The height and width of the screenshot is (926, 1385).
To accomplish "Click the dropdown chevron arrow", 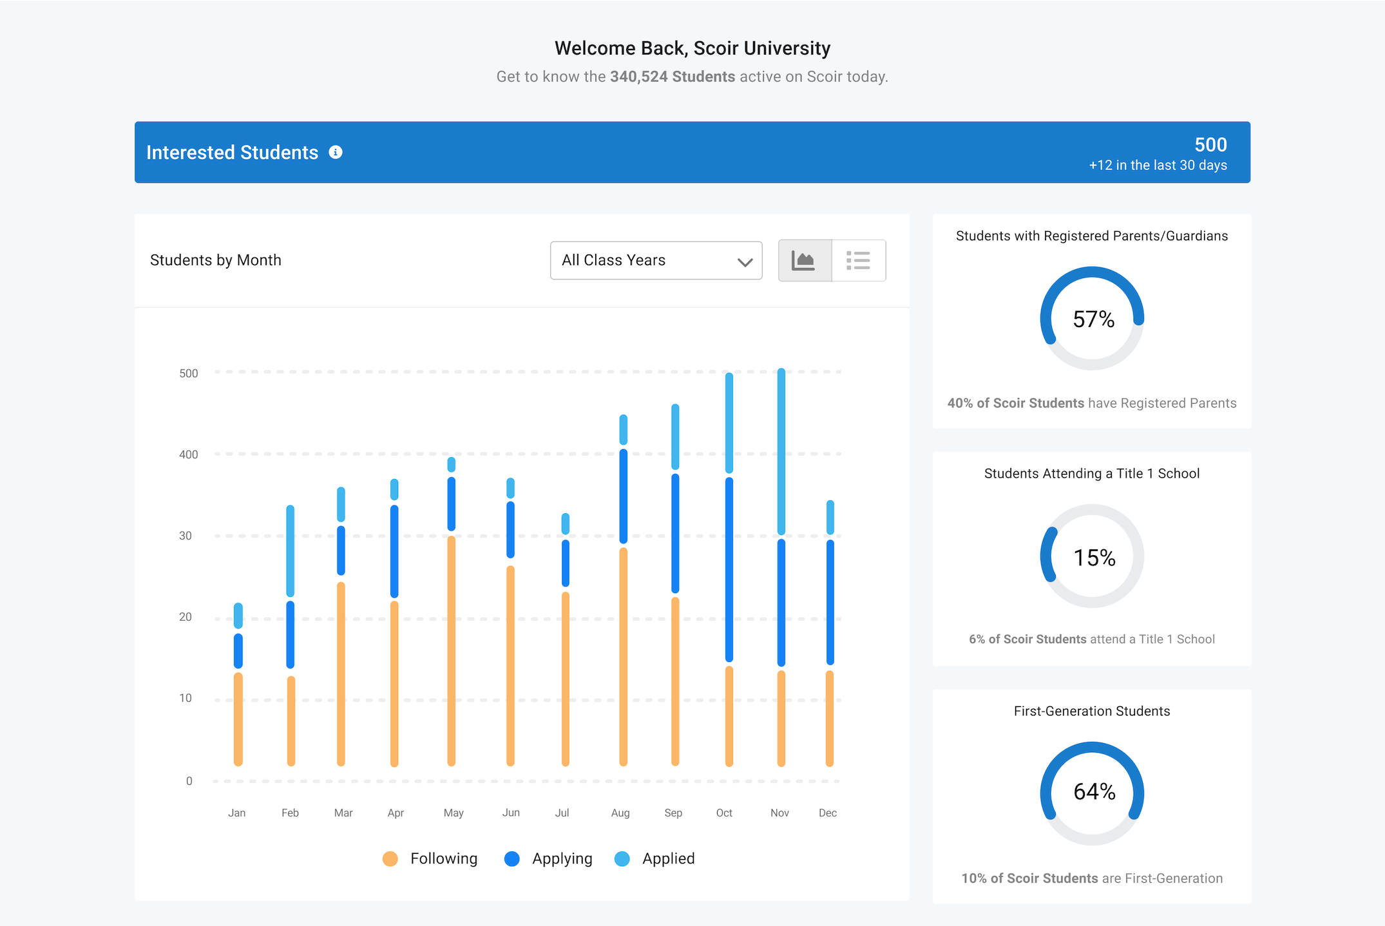I will (745, 262).
